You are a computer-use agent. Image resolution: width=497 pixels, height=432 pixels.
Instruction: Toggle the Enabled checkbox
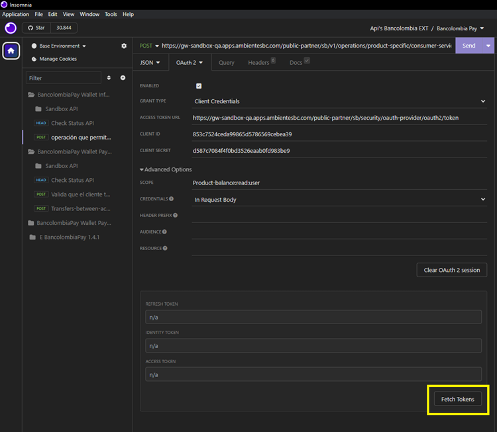[199, 86]
